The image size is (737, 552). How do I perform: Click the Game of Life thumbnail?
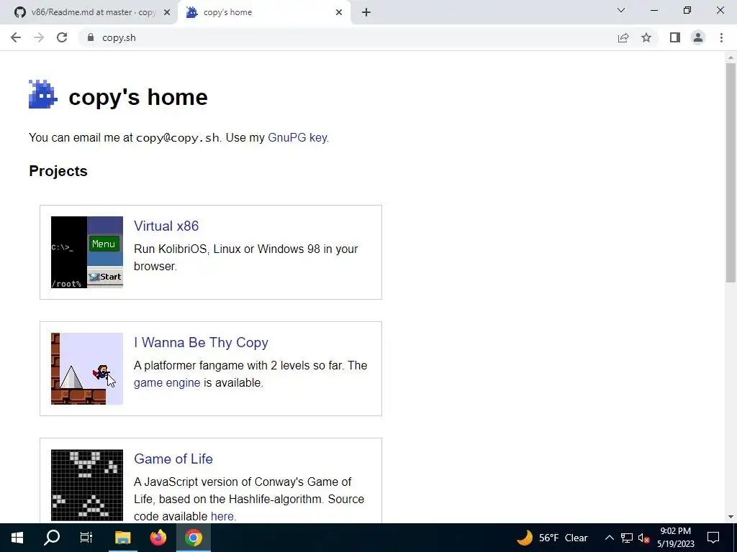tap(87, 485)
